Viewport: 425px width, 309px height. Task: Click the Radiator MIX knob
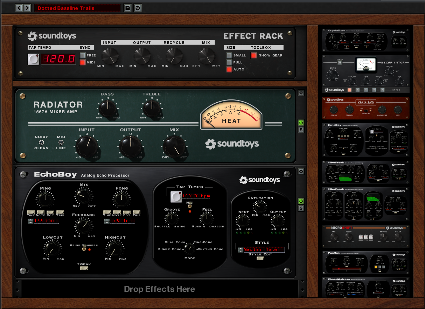174,146
